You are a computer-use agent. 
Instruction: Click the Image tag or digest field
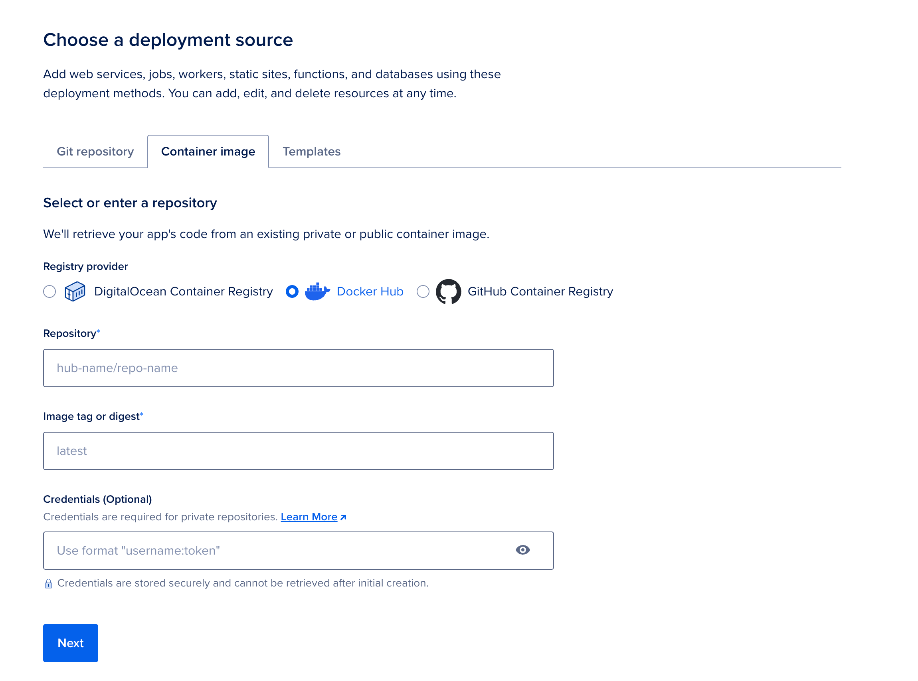(298, 451)
